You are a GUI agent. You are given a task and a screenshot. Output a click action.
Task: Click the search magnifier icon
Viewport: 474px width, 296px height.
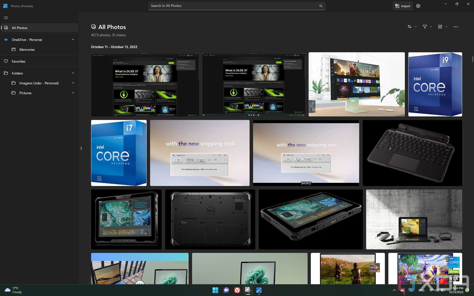tap(321, 6)
